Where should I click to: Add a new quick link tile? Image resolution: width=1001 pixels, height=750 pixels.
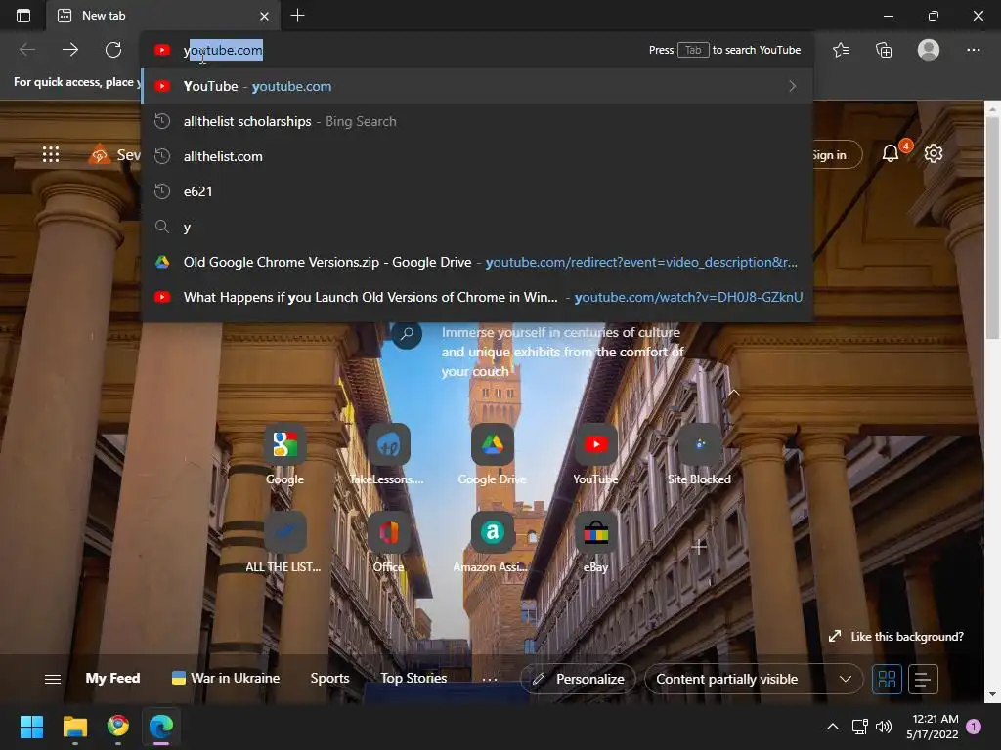pos(699,547)
